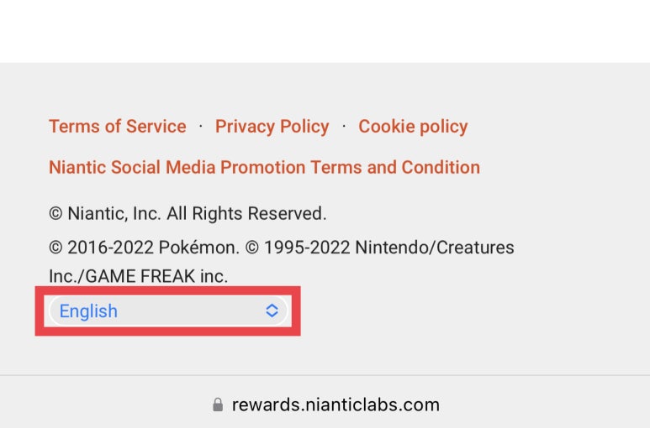Click the up-down chevron in language selector

pos(272,311)
